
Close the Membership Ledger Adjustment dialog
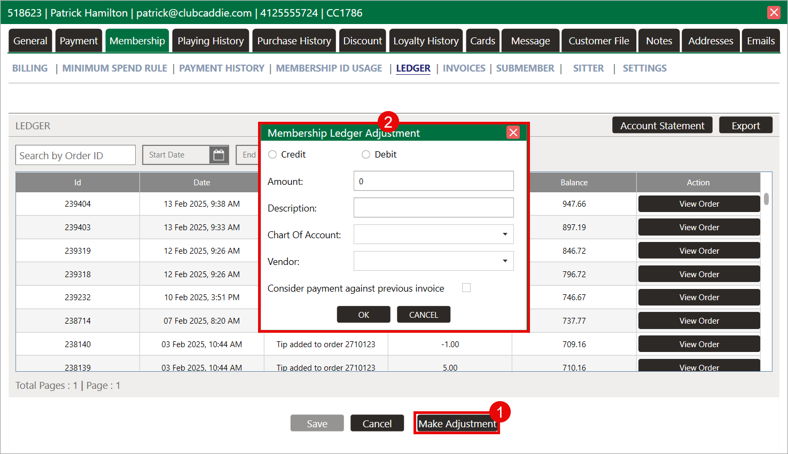click(x=513, y=132)
